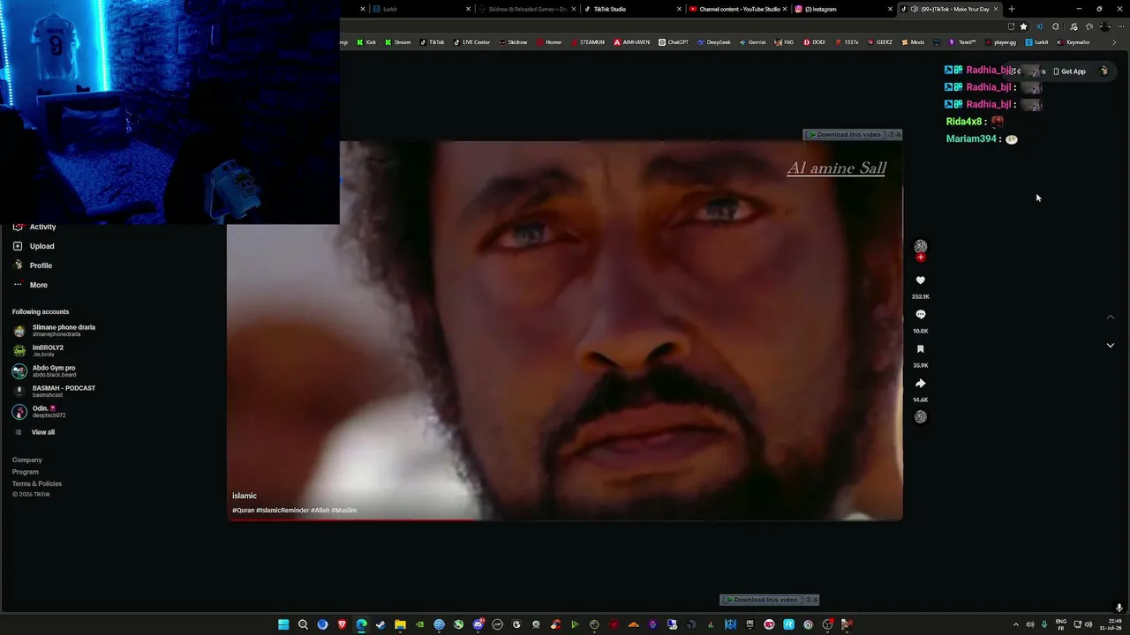Click the ENG FR language indicator
This screenshot has height=635, width=1130.
coord(1061,624)
